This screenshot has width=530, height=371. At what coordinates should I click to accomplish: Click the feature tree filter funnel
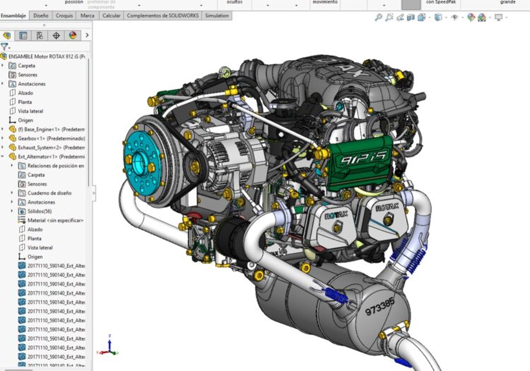pos(4,47)
